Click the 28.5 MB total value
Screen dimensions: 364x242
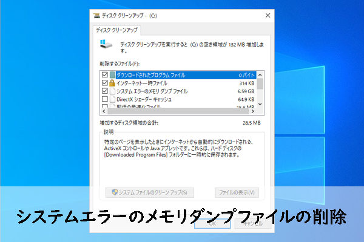pos(252,123)
